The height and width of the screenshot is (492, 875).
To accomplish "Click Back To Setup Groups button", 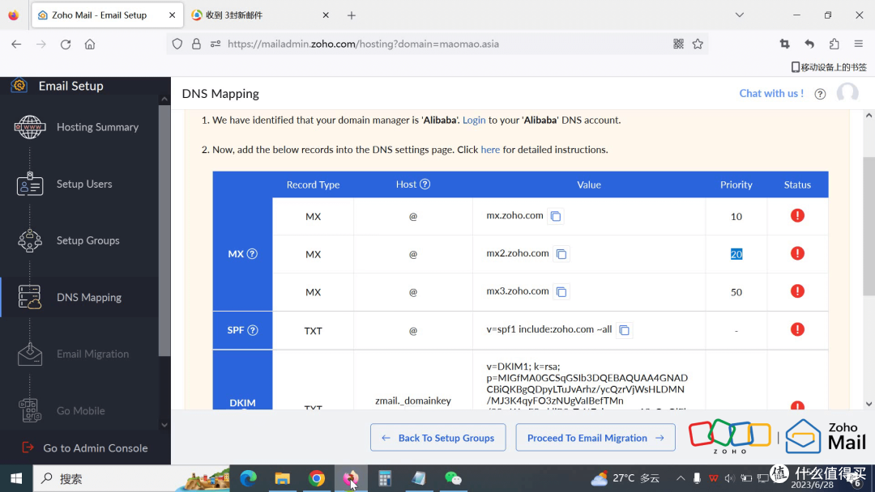I will click(438, 438).
